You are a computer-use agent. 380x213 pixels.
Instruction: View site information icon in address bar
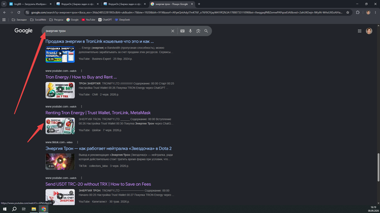pyautogui.click(x=27, y=12)
